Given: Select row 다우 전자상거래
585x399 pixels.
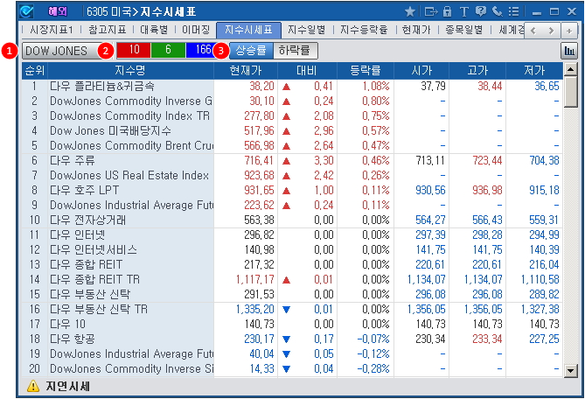Looking at the screenshot, I should click(x=292, y=220).
